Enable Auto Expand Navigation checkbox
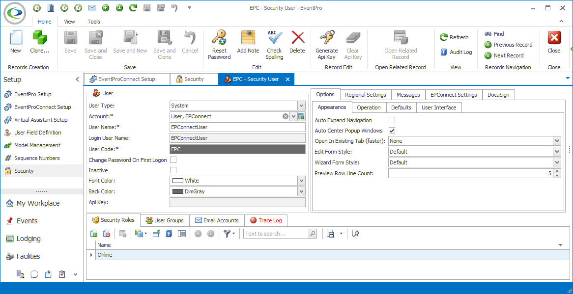 click(x=392, y=120)
